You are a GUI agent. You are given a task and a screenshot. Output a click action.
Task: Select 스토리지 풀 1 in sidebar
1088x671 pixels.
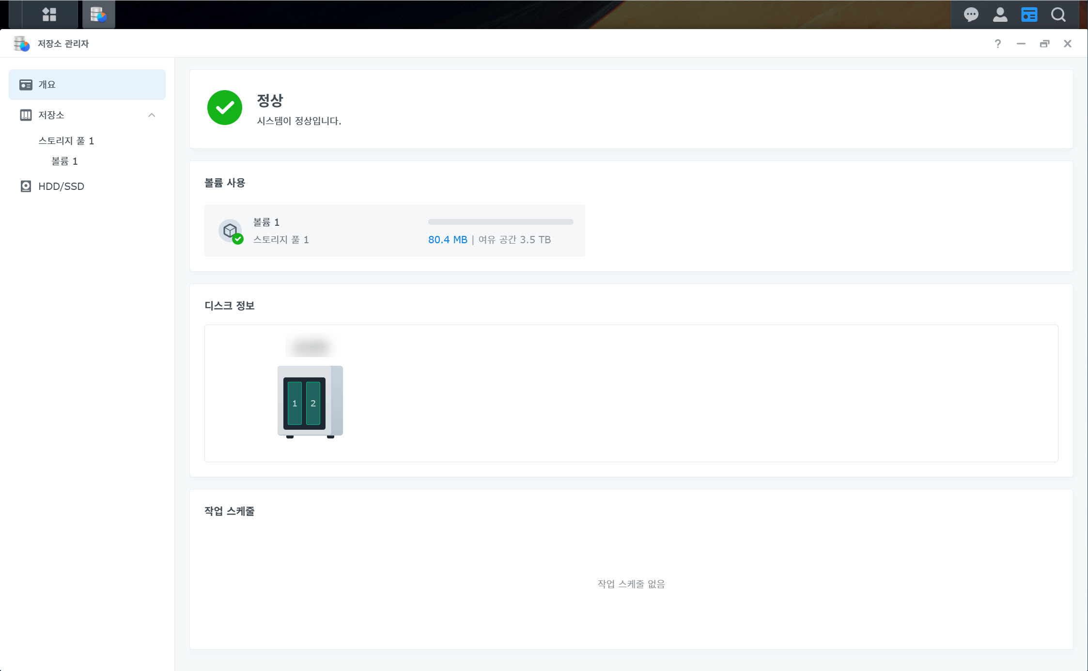[66, 140]
